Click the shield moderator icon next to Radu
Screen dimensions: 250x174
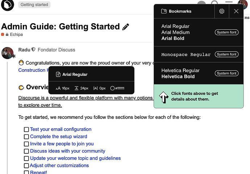tap(33, 49)
